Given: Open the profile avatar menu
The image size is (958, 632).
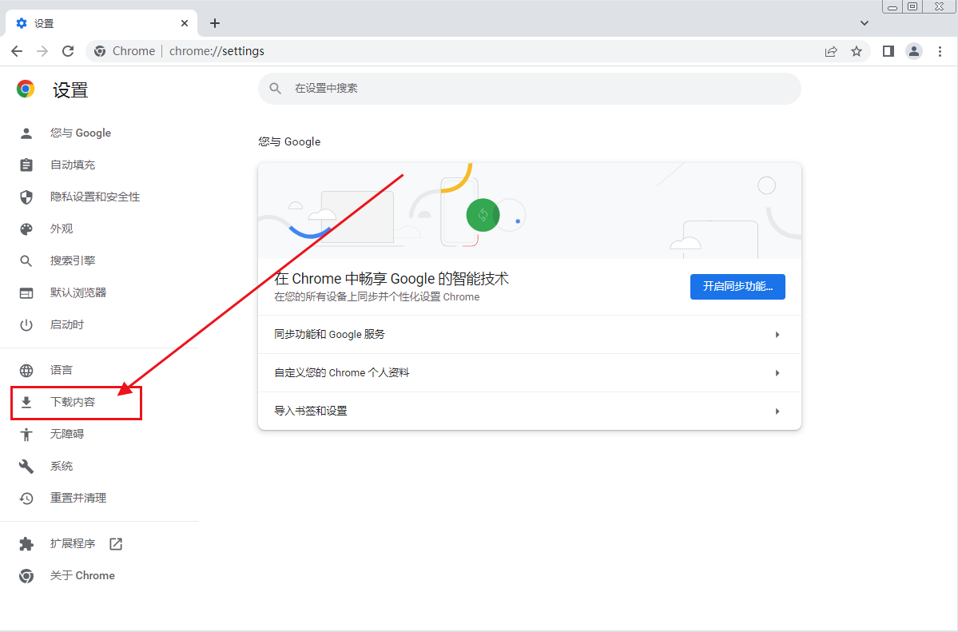Looking at the screenshot, I should click(x=914, y=51).
